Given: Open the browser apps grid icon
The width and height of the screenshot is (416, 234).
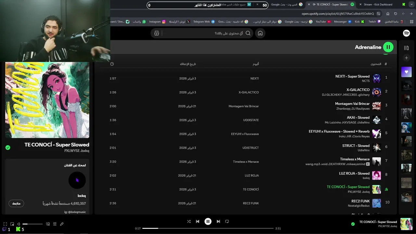Looking at the screenshot, I should tap(411, 22).
